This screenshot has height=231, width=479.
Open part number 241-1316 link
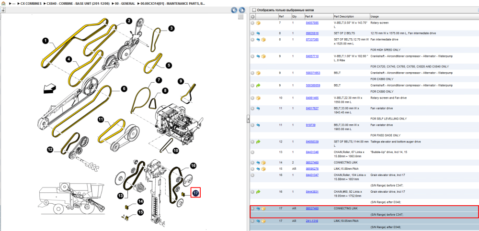pos(312,220)
